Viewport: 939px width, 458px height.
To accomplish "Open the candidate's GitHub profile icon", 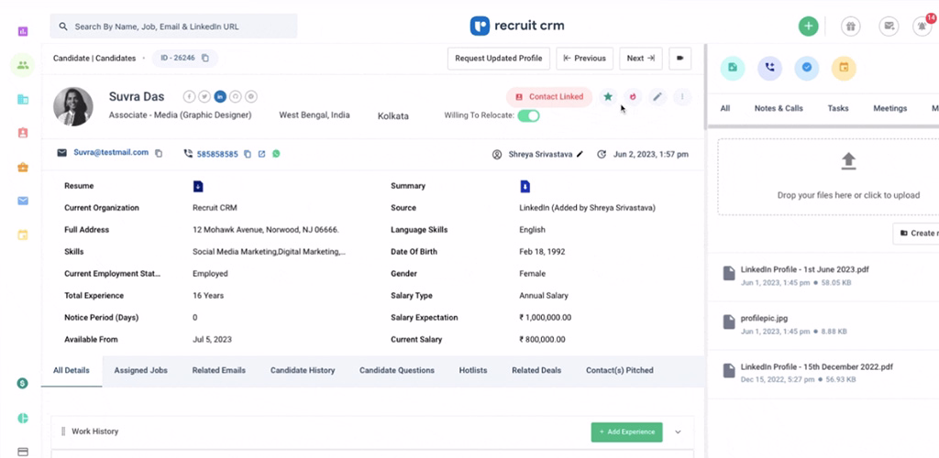I will (236, 96).
